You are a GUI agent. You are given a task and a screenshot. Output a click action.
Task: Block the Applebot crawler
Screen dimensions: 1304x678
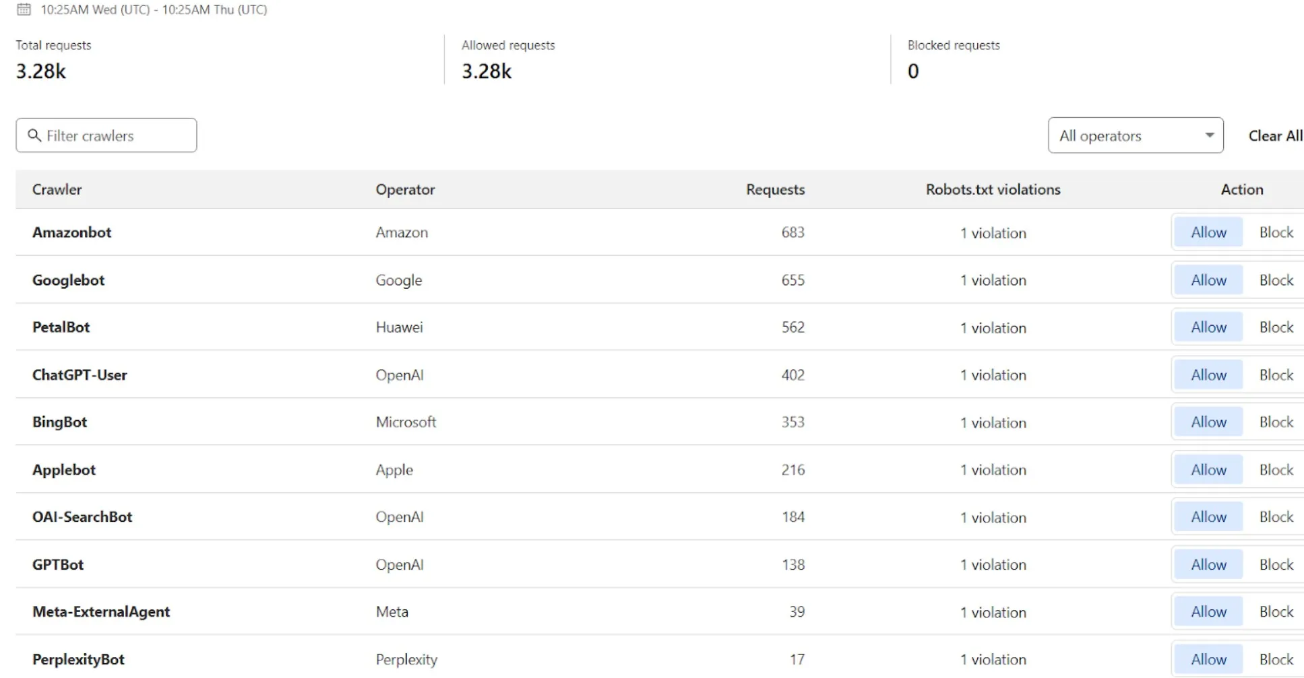point(1276,469)
